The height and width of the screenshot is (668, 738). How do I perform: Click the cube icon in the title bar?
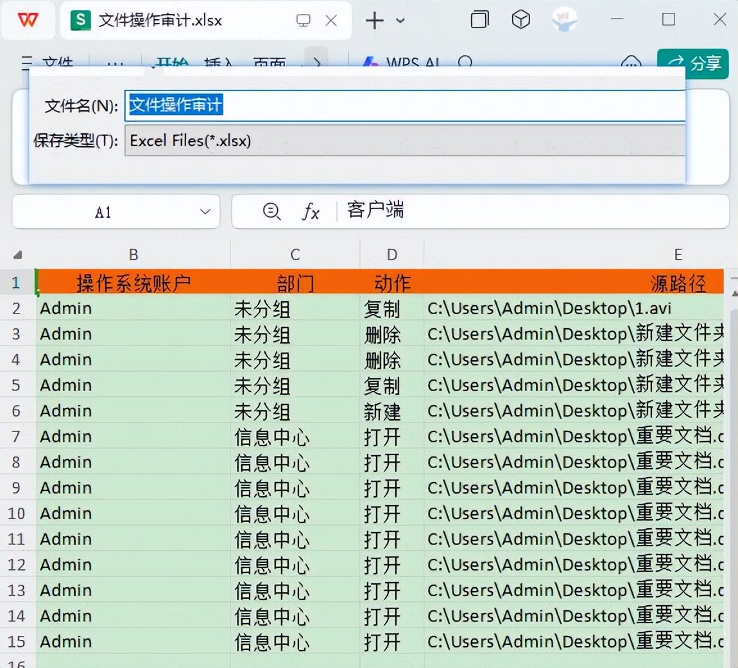[x=520, y=20]
